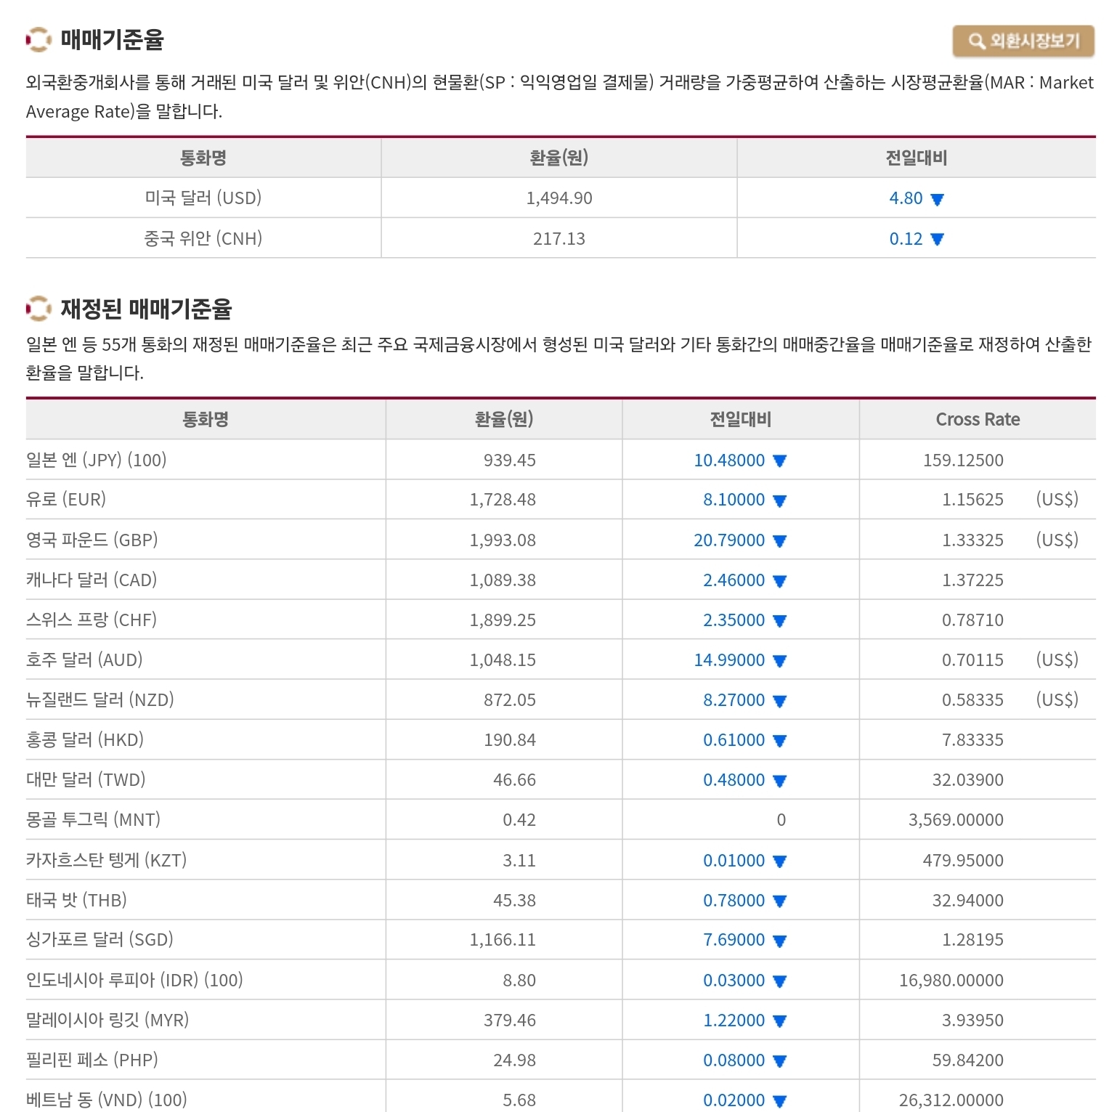Click the JPY cross rate 159.12500
1109x1112 pixels.
963,460
